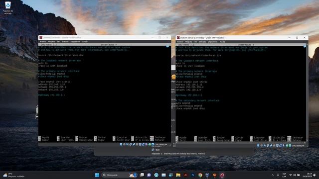Click network status icon in DEBIAN clonar window
Image resolution: width=319 pixels, height=179 pixels.
[268, 146]
